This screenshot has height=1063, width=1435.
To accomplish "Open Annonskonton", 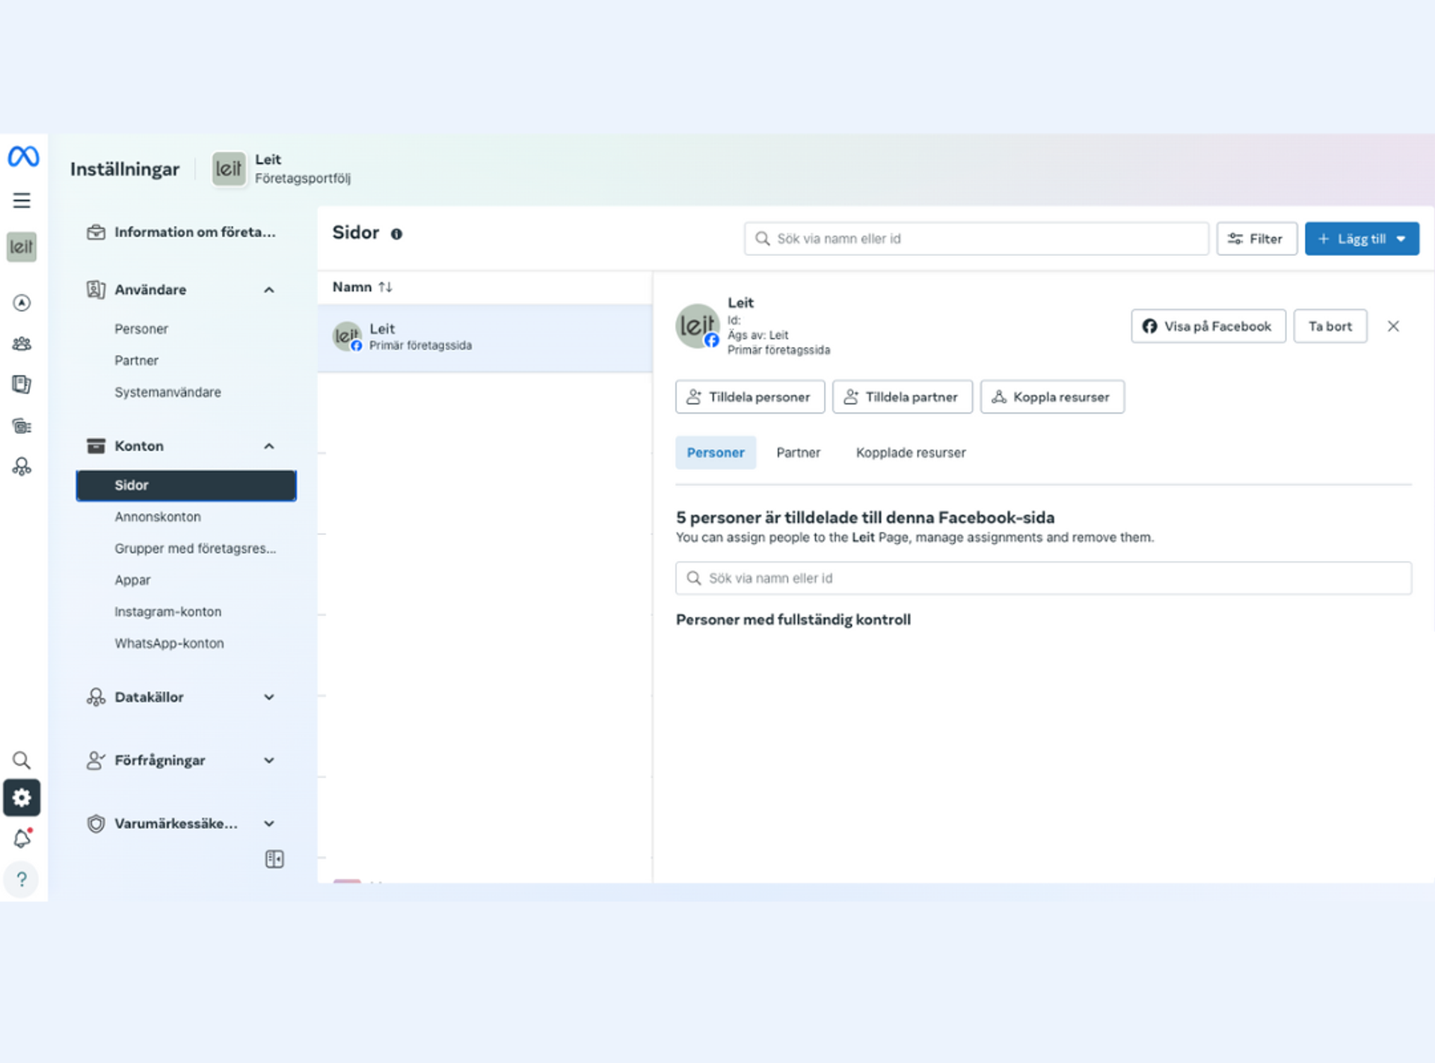I will coord(158,517).
